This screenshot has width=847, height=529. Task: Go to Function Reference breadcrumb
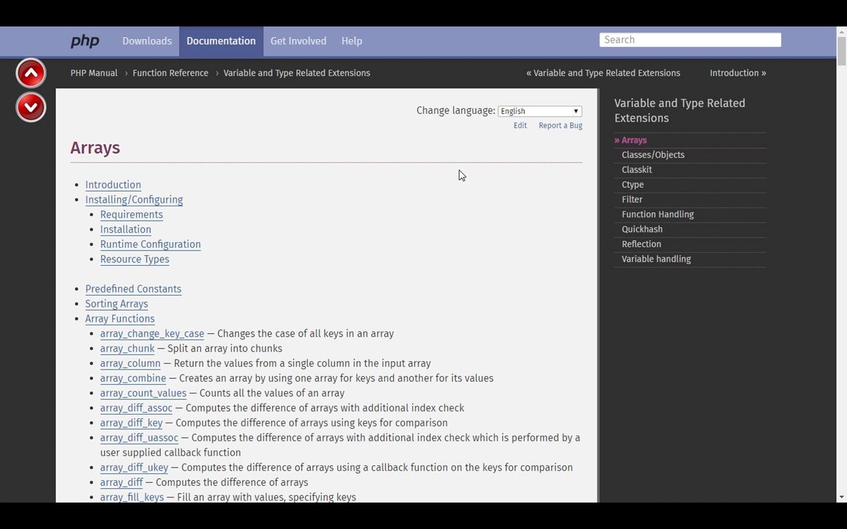170,73
